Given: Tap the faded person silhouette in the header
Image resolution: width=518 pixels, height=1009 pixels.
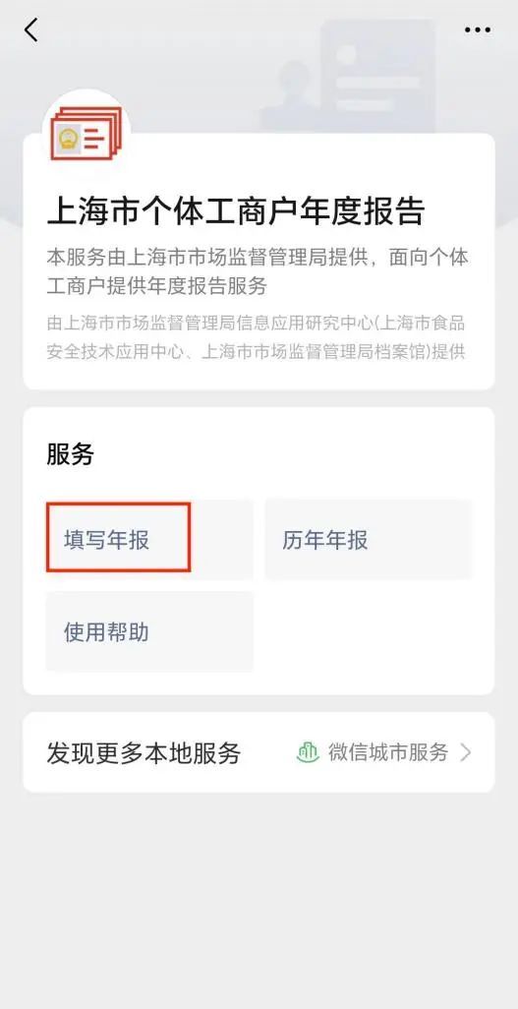Looking at the screenshot, I should pos(295,96).
